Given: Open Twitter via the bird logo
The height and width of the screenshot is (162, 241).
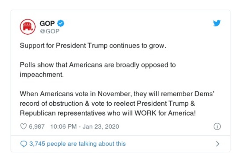Looking at the screenshot, I should [217, 23].
